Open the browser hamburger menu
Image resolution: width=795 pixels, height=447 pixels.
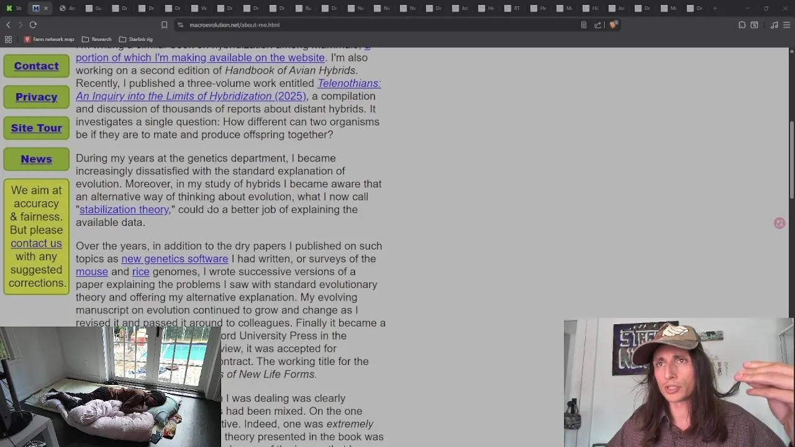coord(787,25)
